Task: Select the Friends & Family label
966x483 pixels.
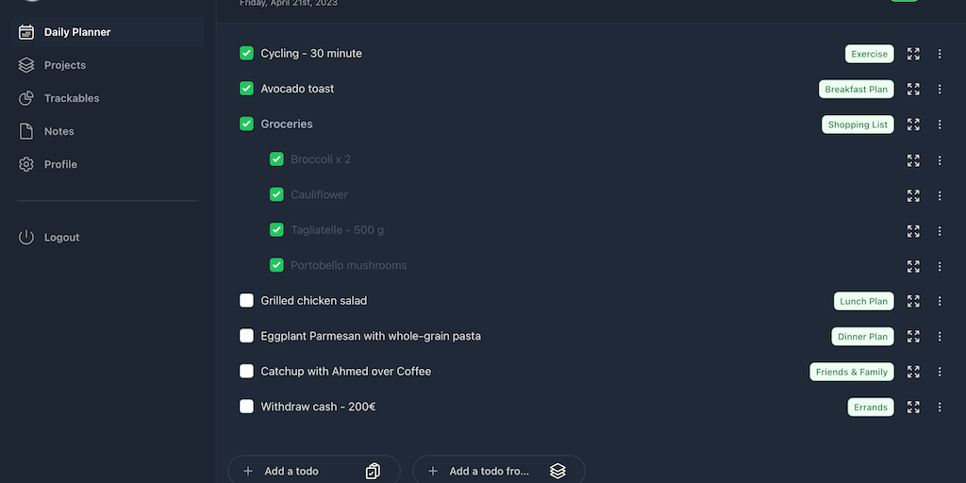Action: point(851,372)
